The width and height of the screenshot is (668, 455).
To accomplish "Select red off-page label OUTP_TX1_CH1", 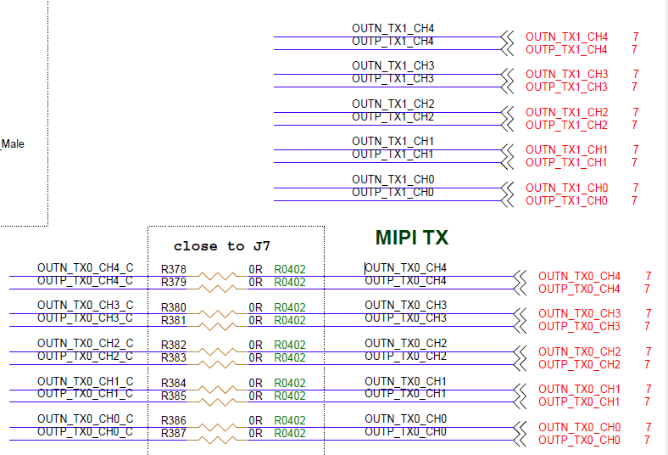I will pos(566,162).
